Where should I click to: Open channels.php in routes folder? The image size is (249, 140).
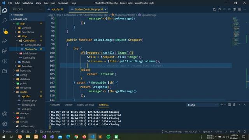(29, 101)
